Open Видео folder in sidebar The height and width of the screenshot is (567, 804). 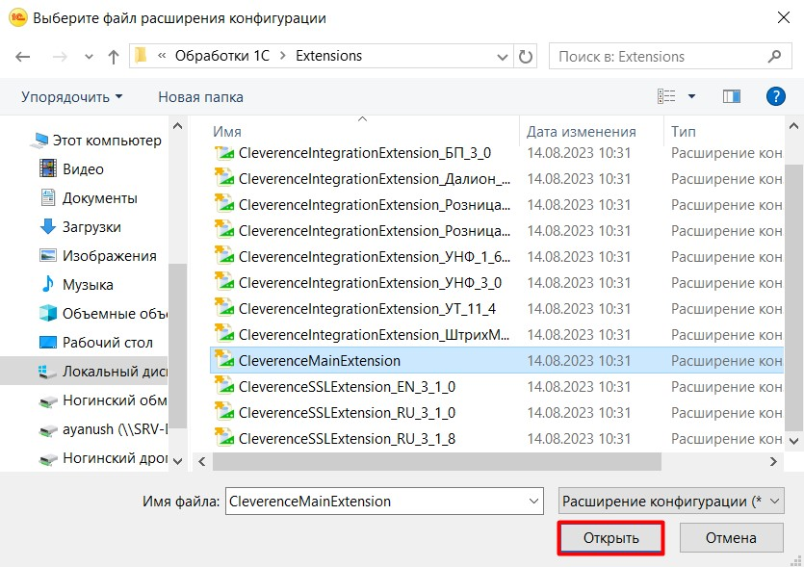point(71,169)
